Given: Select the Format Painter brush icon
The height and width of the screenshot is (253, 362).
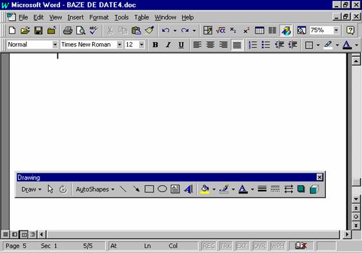Looking at the screenshot, I should tap(149, 30).
